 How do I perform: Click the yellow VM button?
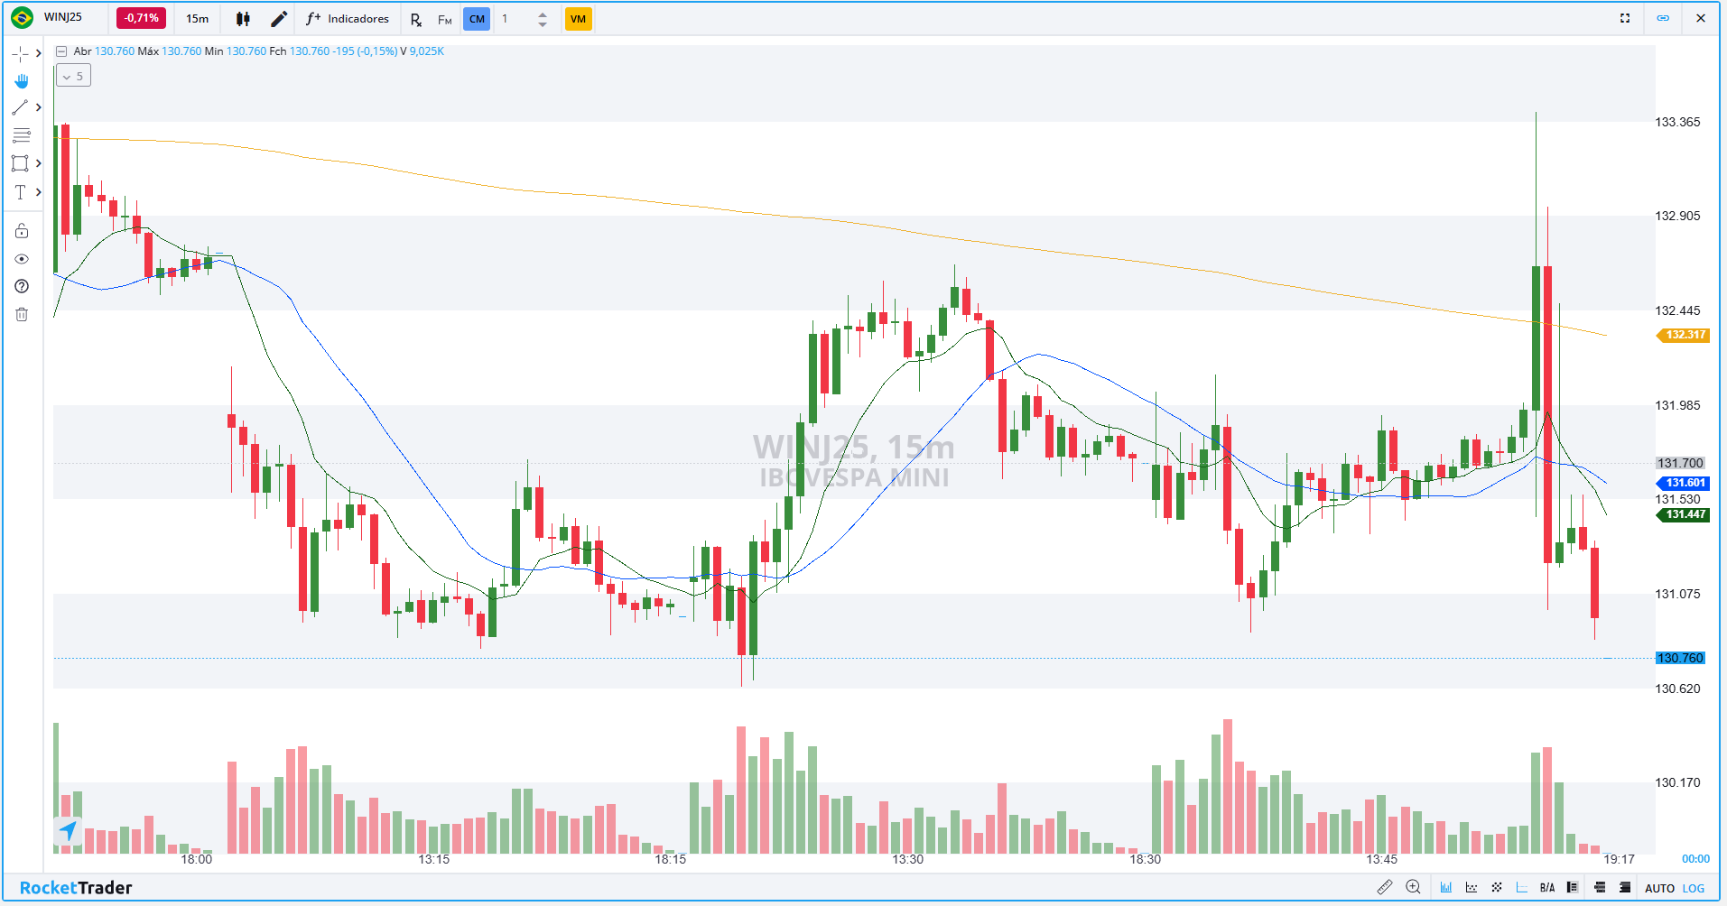tap(578, 19)
